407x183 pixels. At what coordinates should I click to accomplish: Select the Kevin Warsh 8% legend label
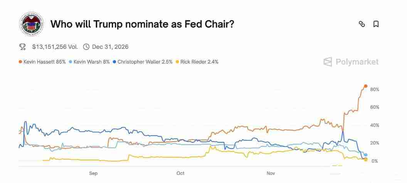click(x=92, y=62)
